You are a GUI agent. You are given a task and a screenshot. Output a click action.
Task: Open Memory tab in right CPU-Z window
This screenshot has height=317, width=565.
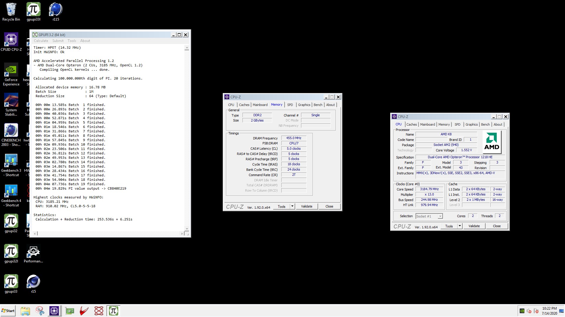tap(444, 124)
